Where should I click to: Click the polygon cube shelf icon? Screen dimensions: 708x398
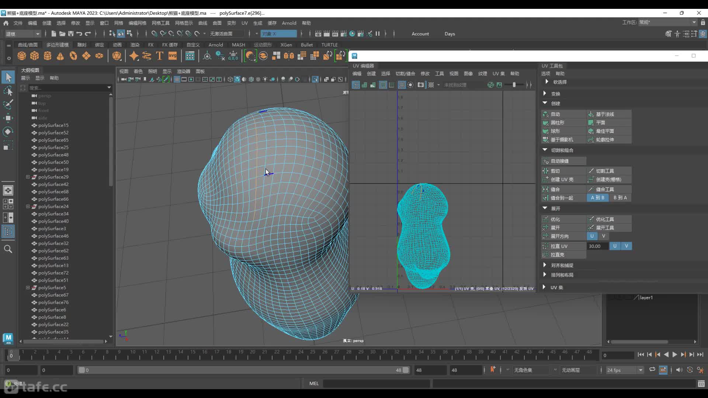(35, 56)
